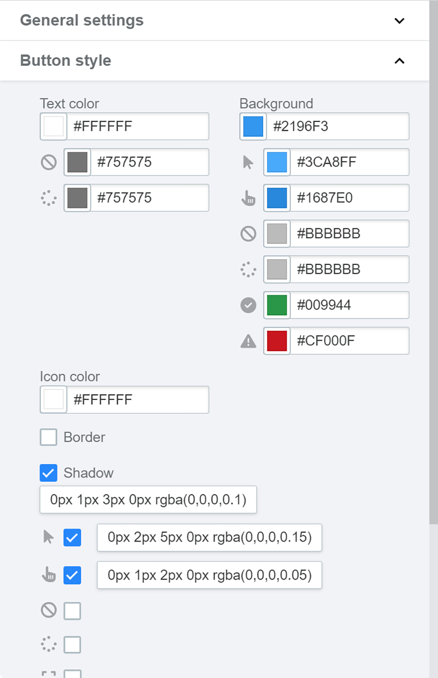
Task: Expand the General settings section
Action: (399, 20)
